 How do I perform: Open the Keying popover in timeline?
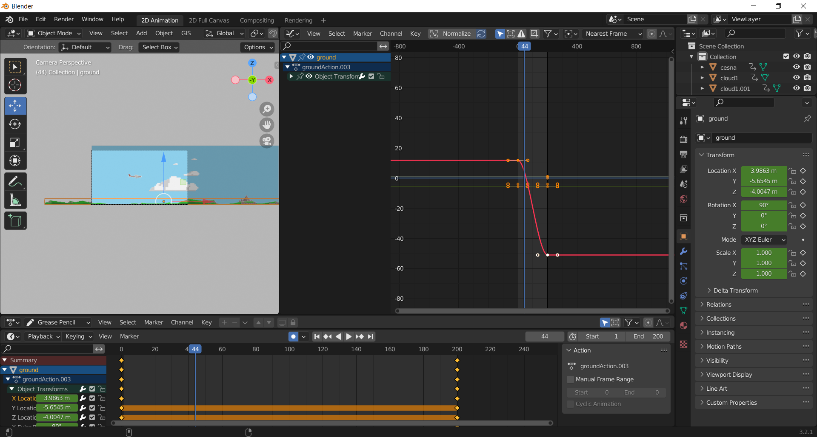coord(78,336)
